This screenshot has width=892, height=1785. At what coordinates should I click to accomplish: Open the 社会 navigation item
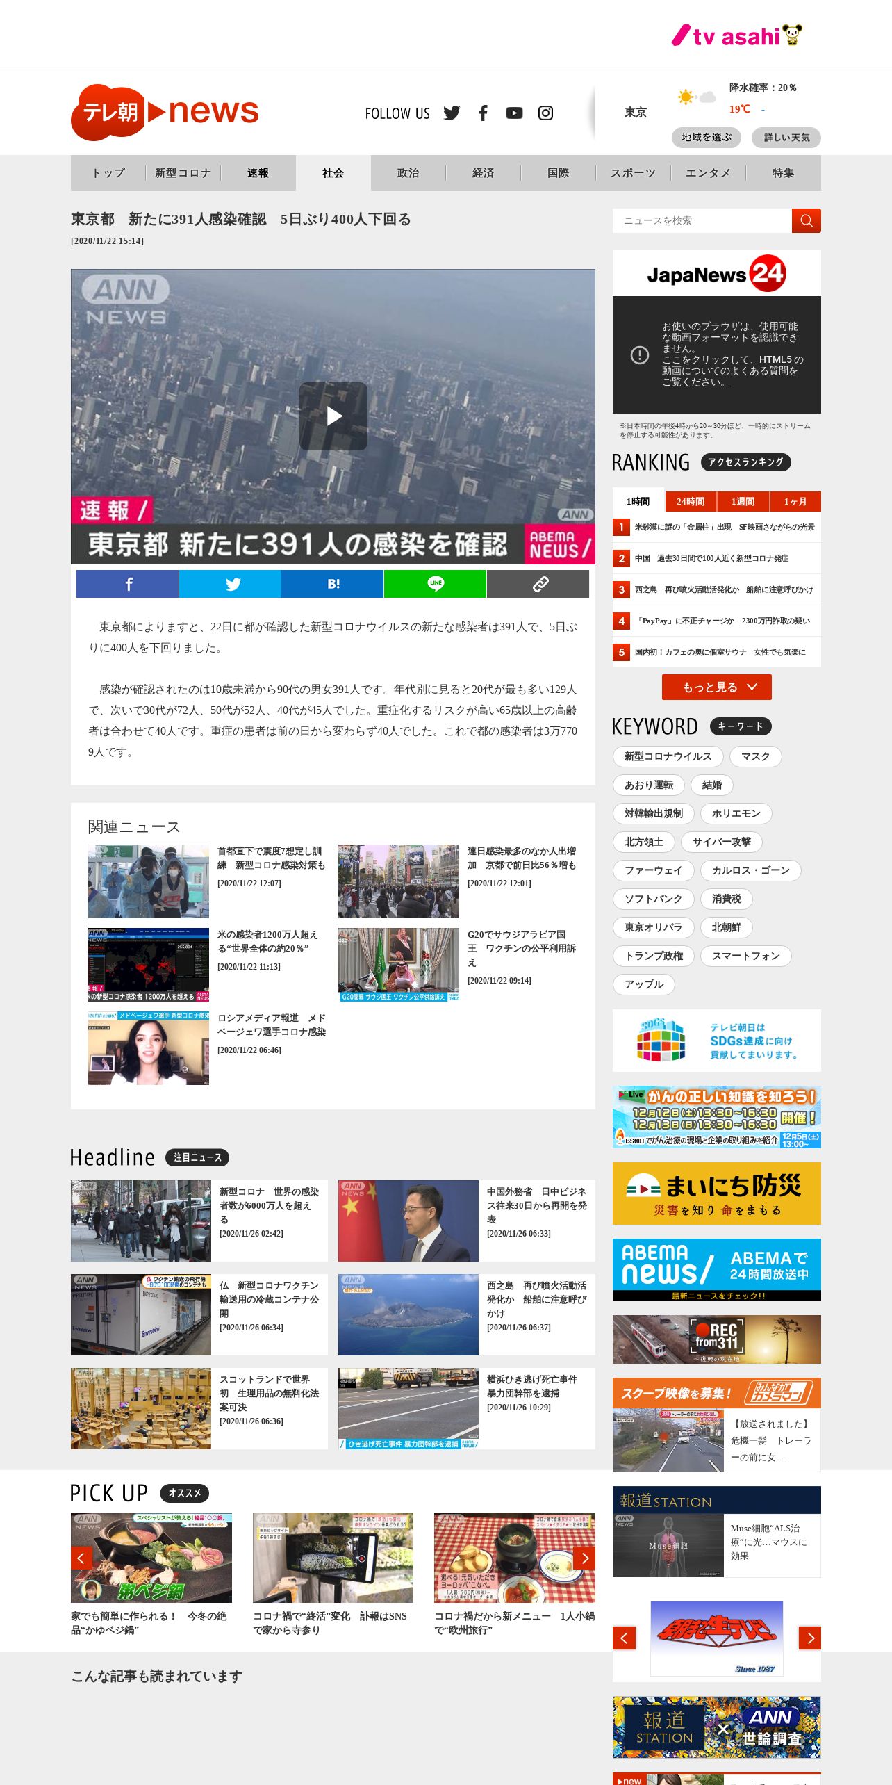click(333, 173)
